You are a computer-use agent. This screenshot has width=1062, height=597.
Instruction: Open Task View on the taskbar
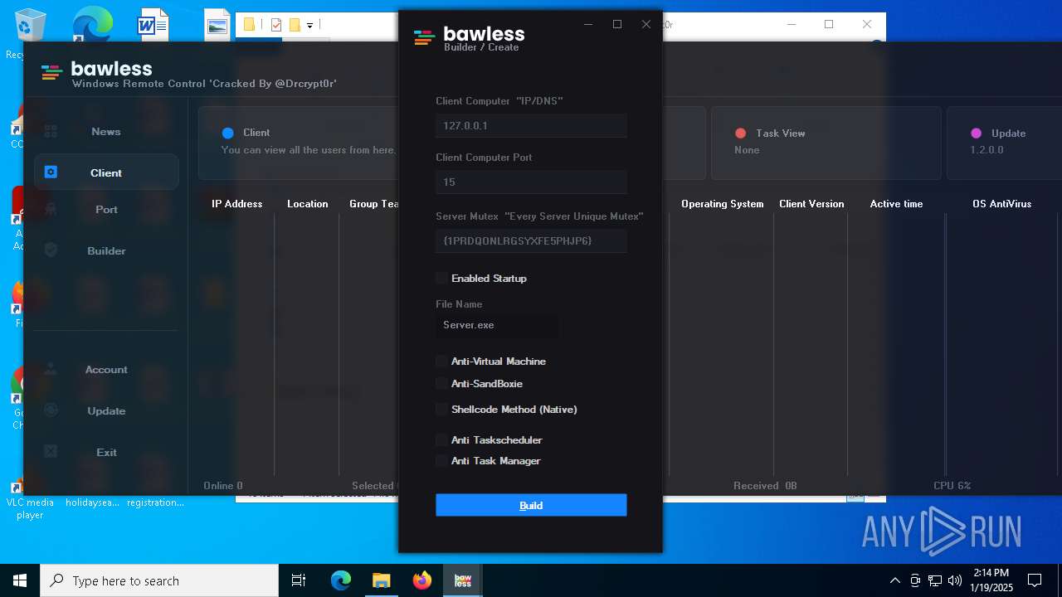coord(299,580)
